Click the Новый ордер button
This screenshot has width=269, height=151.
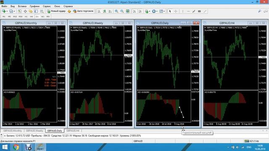(56, 11)
